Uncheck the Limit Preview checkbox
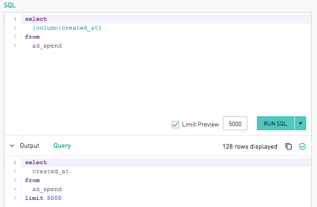 [x=175, y=125]
